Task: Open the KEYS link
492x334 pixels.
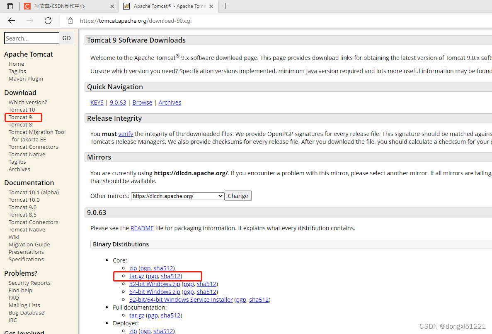Action: coord(97,103)
